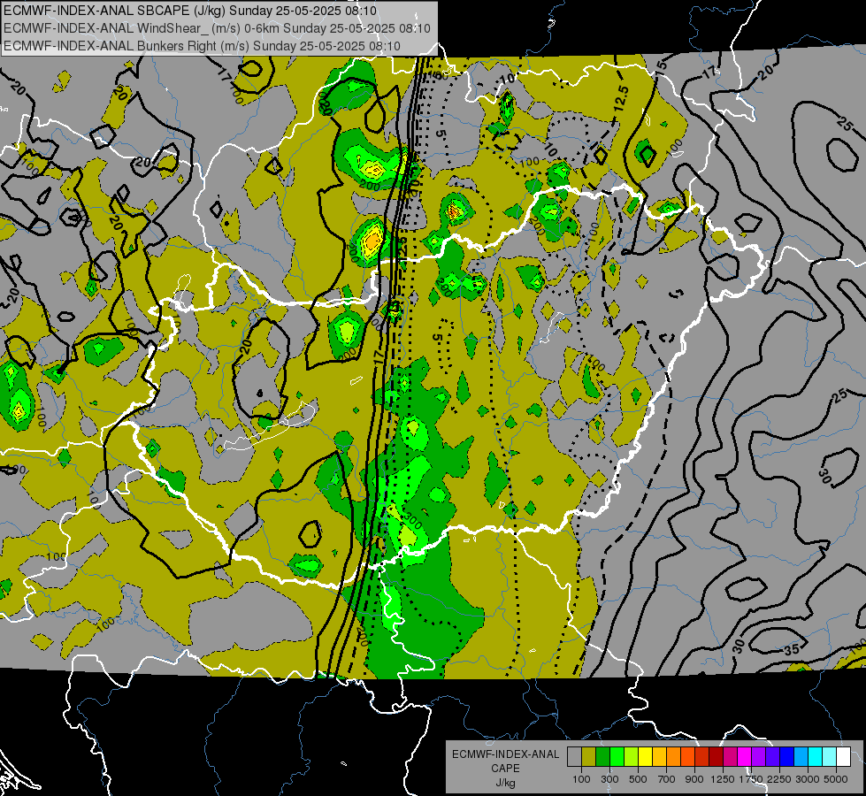Click the legend value 900
The height and width of the screenshot is (796, 866).
[694, 779]
